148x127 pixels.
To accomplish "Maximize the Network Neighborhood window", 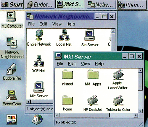I will (104, 16).
